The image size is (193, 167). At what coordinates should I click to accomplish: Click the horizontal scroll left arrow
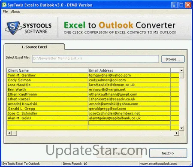pyautogui.click(x=9, y=133)
